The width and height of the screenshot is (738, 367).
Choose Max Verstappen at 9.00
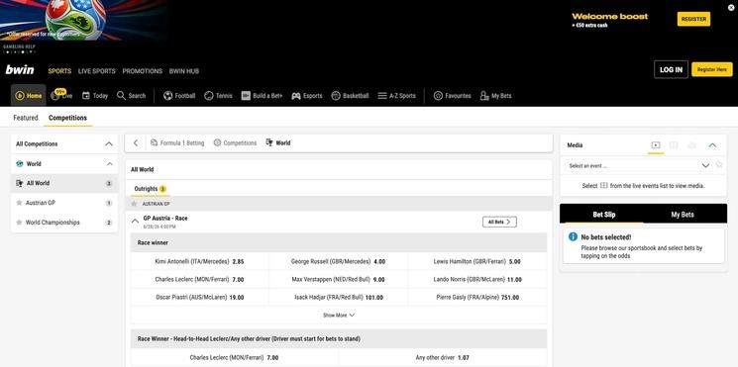pos(339,279)
